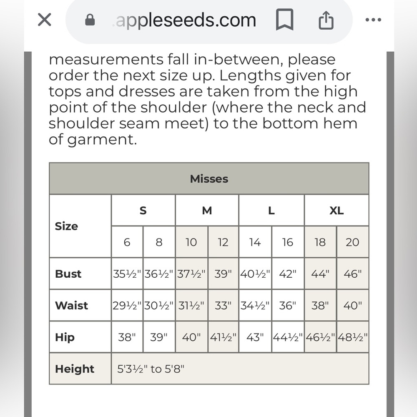Tap the M size column header
The height and width of the screenshot is (417, 417).
(x=207, y=211)
